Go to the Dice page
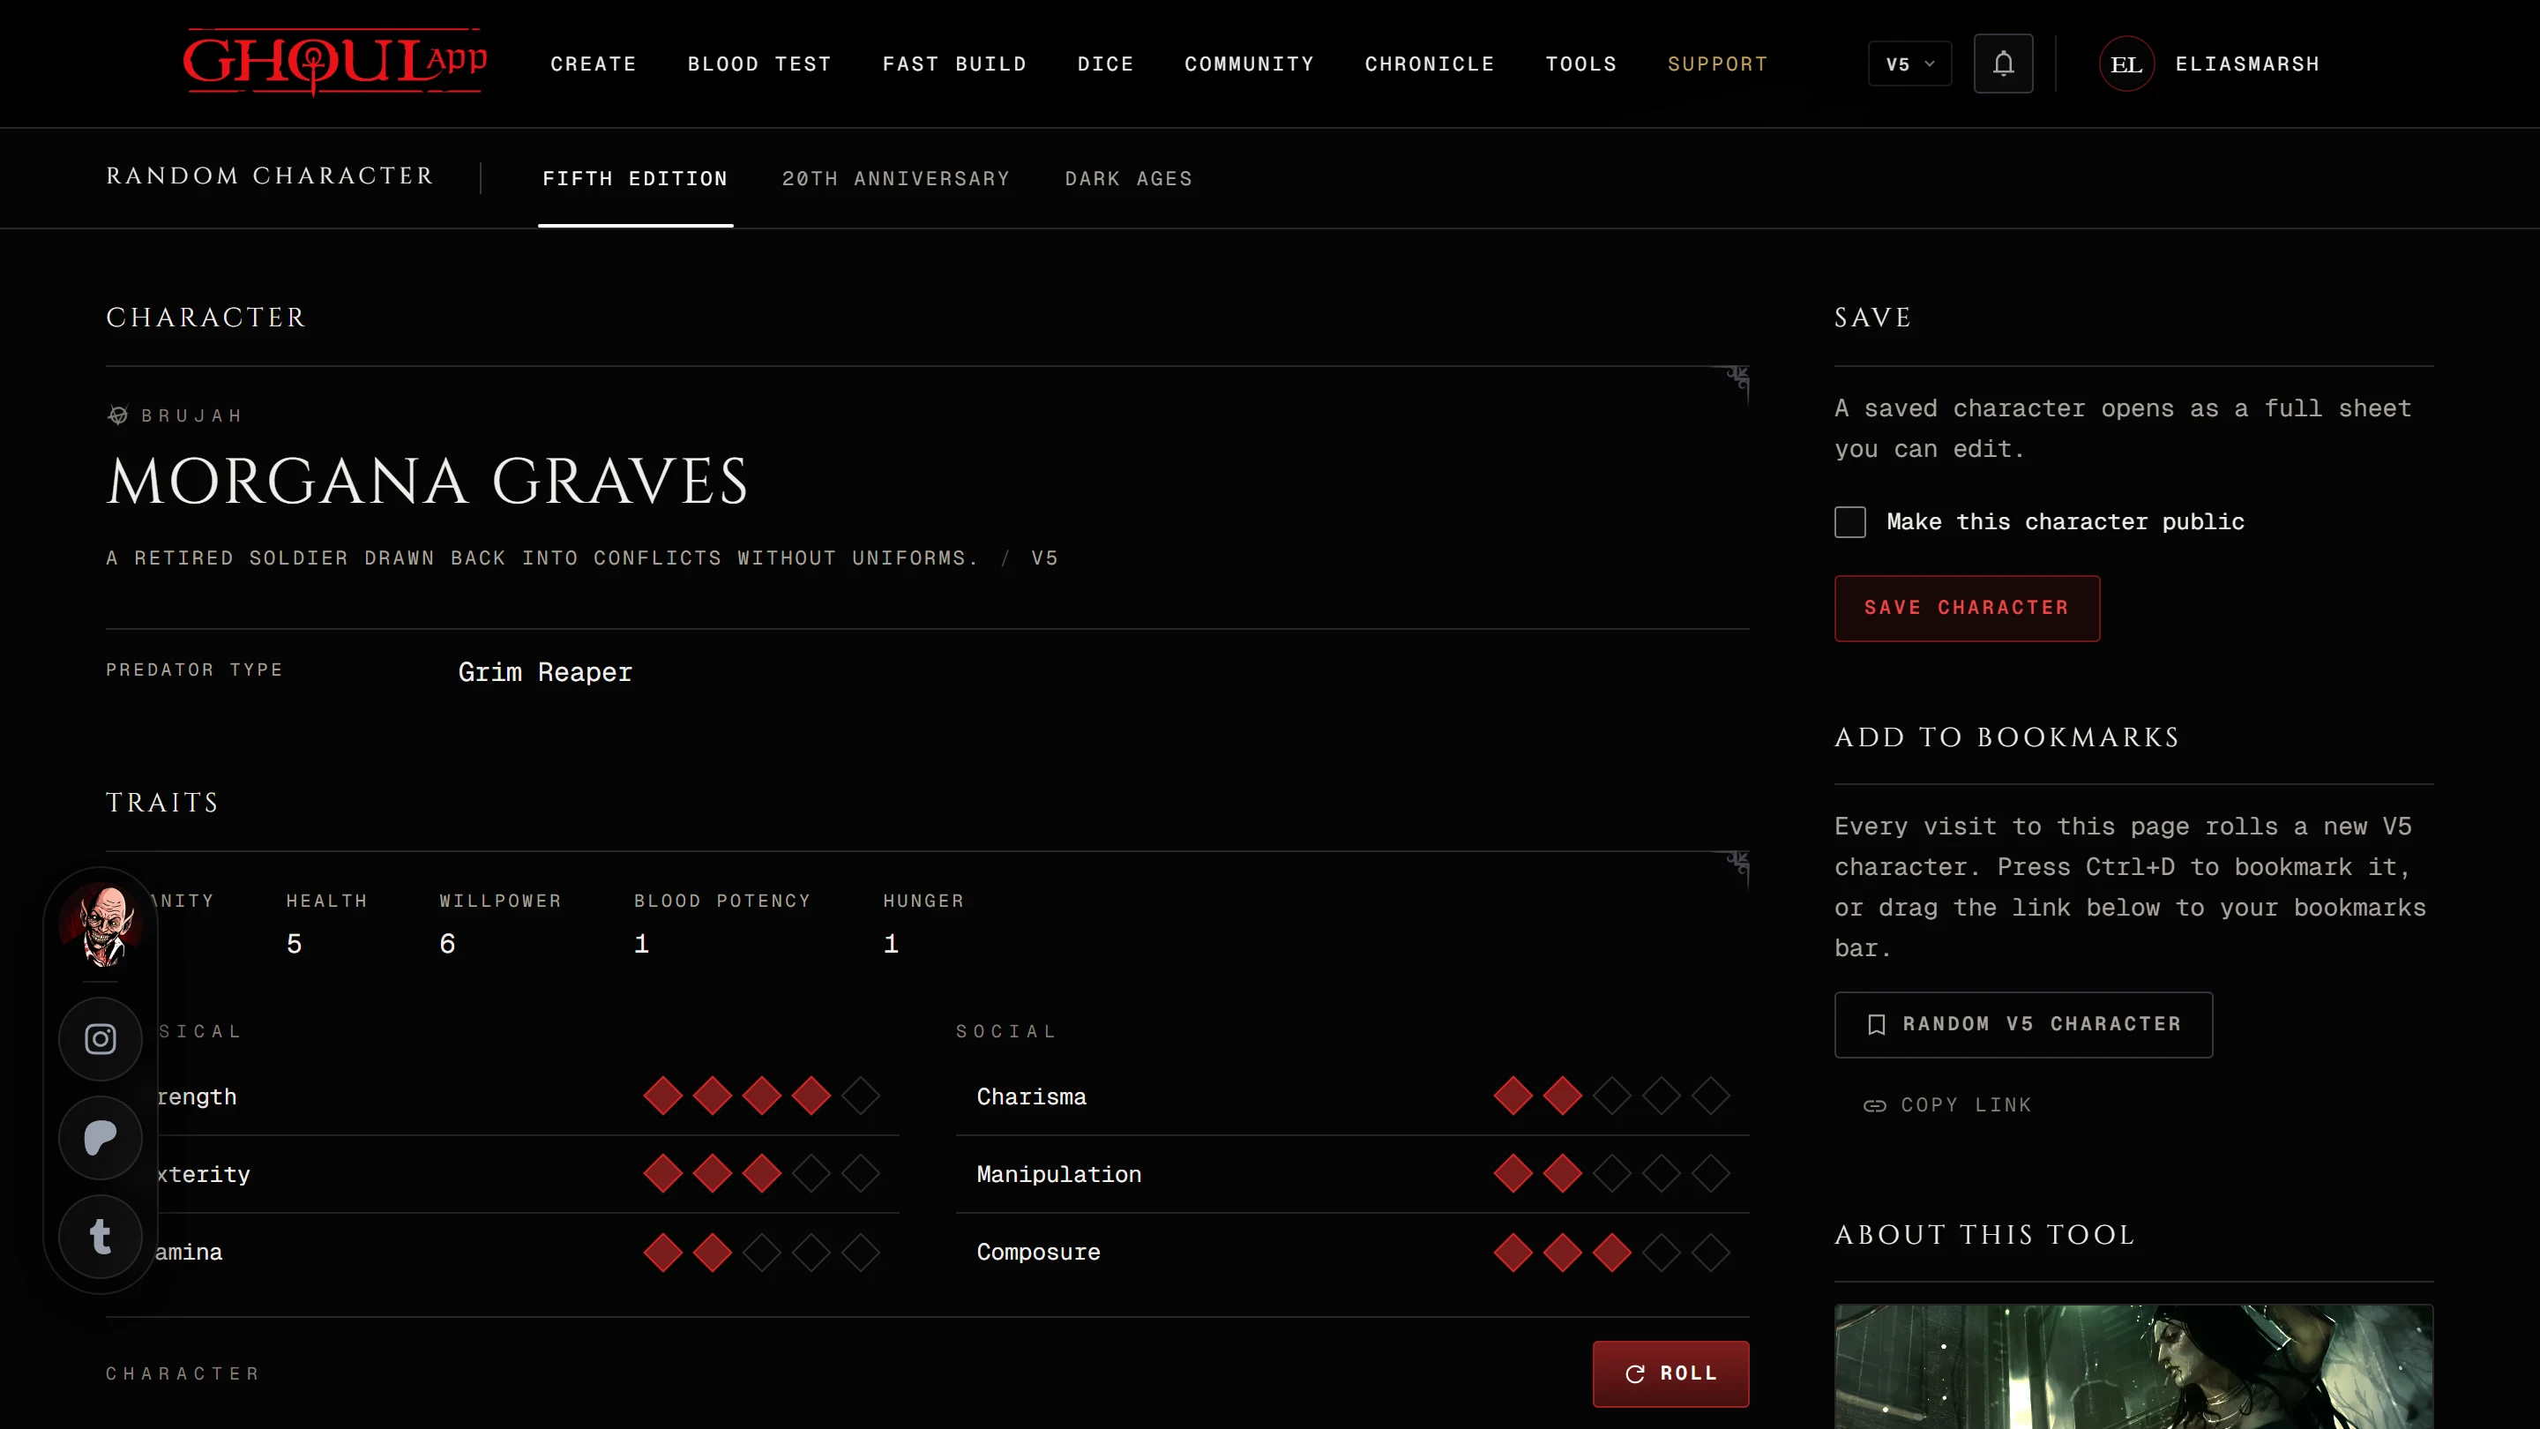 1105,64
